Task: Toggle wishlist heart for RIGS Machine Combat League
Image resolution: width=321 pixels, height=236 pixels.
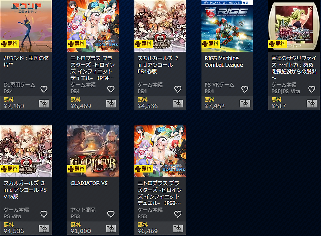Action: coord(245,89)
